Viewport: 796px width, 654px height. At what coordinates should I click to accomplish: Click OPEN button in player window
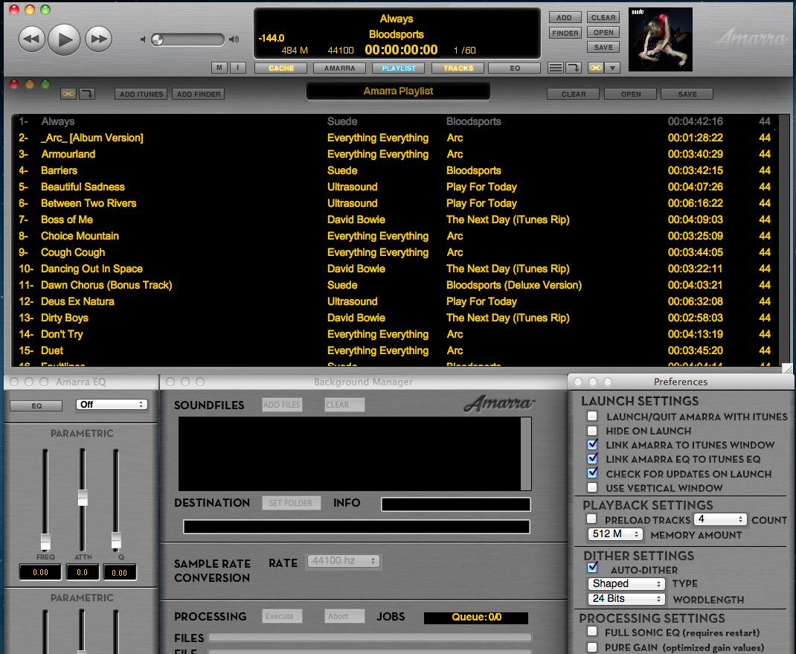coord(603,32)
